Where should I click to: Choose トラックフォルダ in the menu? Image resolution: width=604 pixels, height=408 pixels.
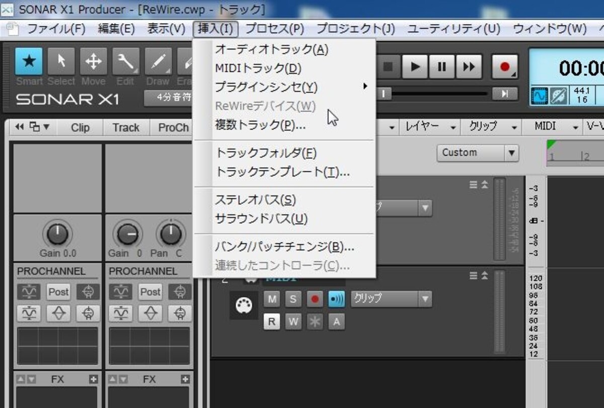point(284,152)
